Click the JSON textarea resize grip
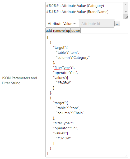The height and width of the screenshot is (159, 130). tap(127, 156)
